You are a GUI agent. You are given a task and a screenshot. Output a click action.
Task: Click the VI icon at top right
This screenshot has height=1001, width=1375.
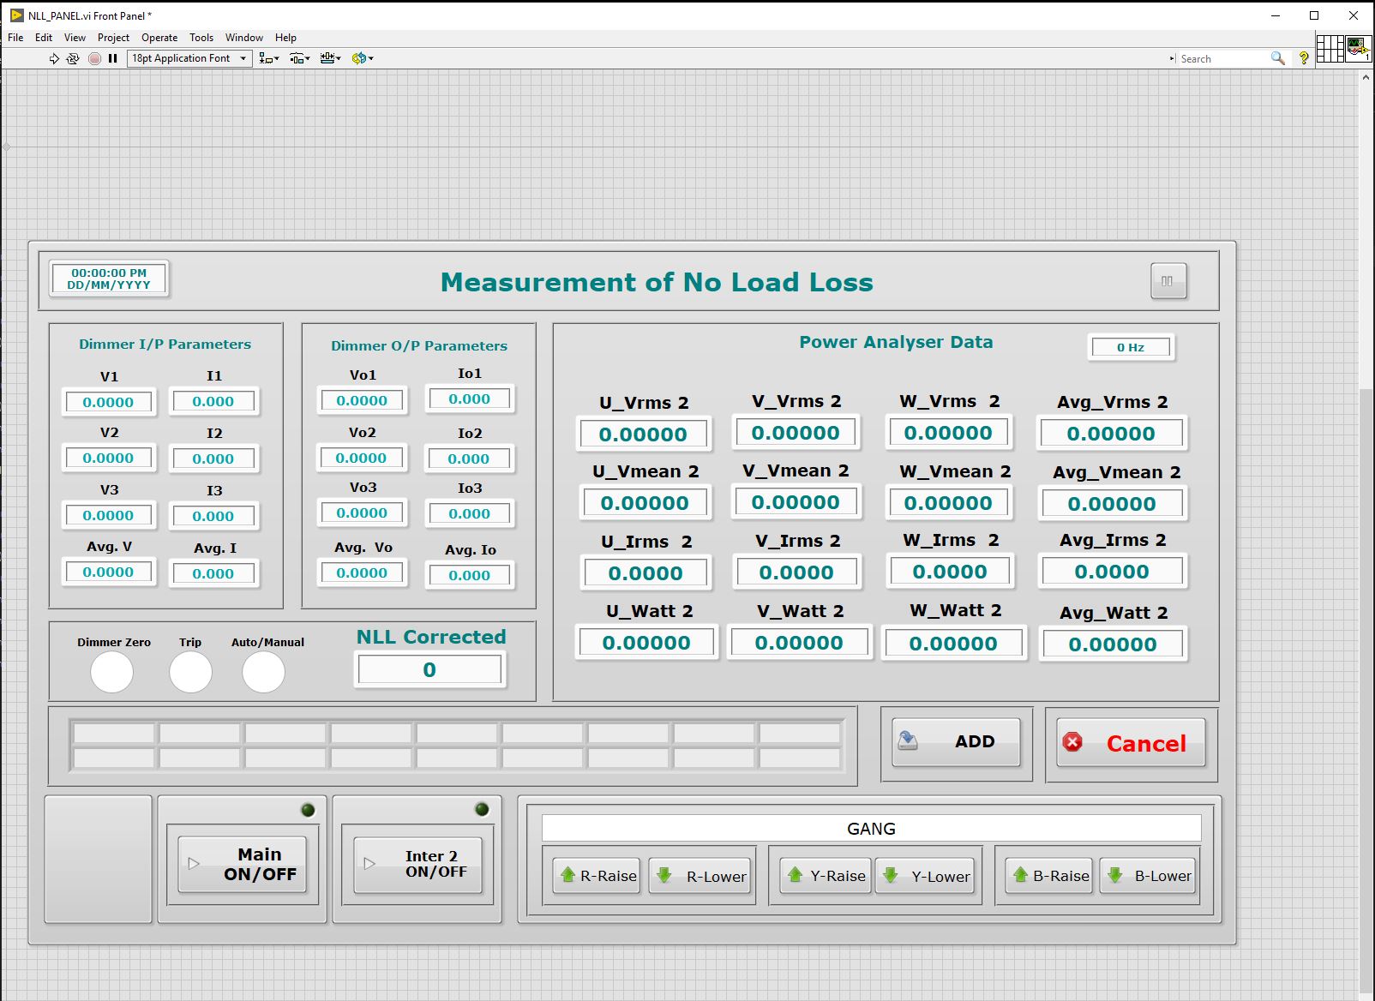tap(1359, 48)
